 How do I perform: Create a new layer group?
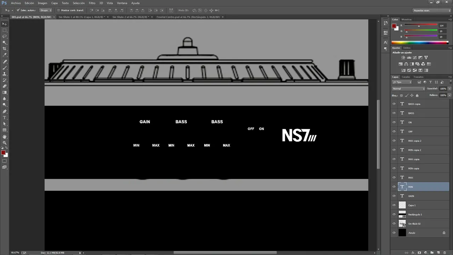point(432,253)
